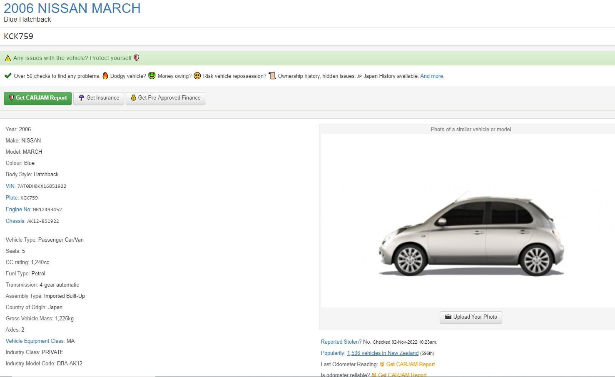
Task: Open '1,536 vehicles in New Zealand' link
Action: 383,353
